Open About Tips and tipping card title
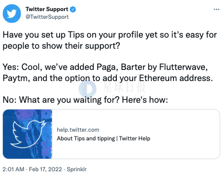 [x=103, y=138]
